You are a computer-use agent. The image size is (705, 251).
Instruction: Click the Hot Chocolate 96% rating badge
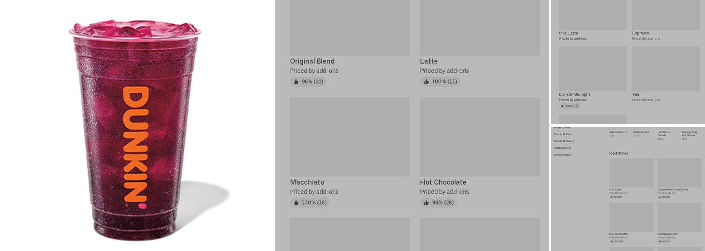439,203
